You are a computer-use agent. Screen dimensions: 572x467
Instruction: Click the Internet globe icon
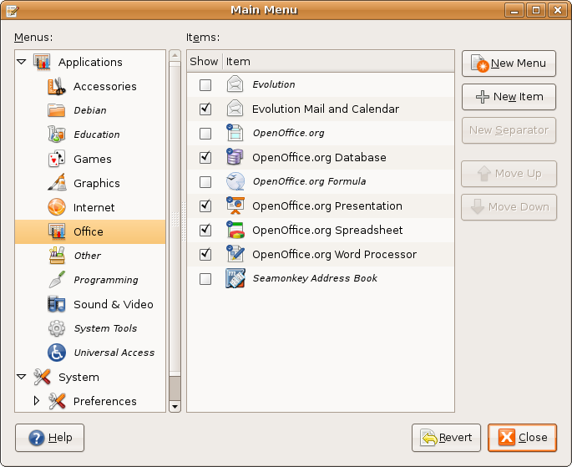click(57, 207)
